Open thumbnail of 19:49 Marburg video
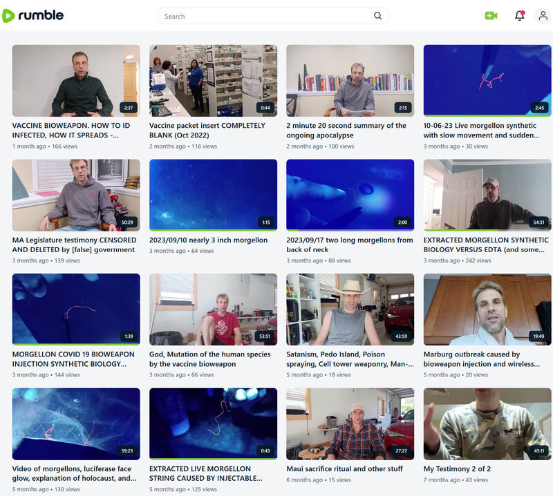Screen dimensions: 553x496 coord(487,309)
